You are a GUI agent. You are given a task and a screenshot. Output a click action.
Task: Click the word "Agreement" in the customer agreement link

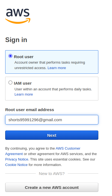pyautogui.click(x=14, y=154)
